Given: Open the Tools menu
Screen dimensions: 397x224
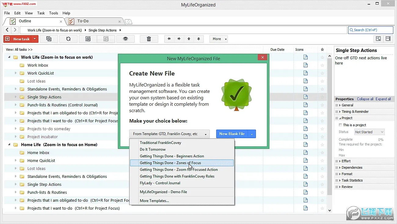Looking at the screenshot, I should pyautogui.click(x=53, y=13).
